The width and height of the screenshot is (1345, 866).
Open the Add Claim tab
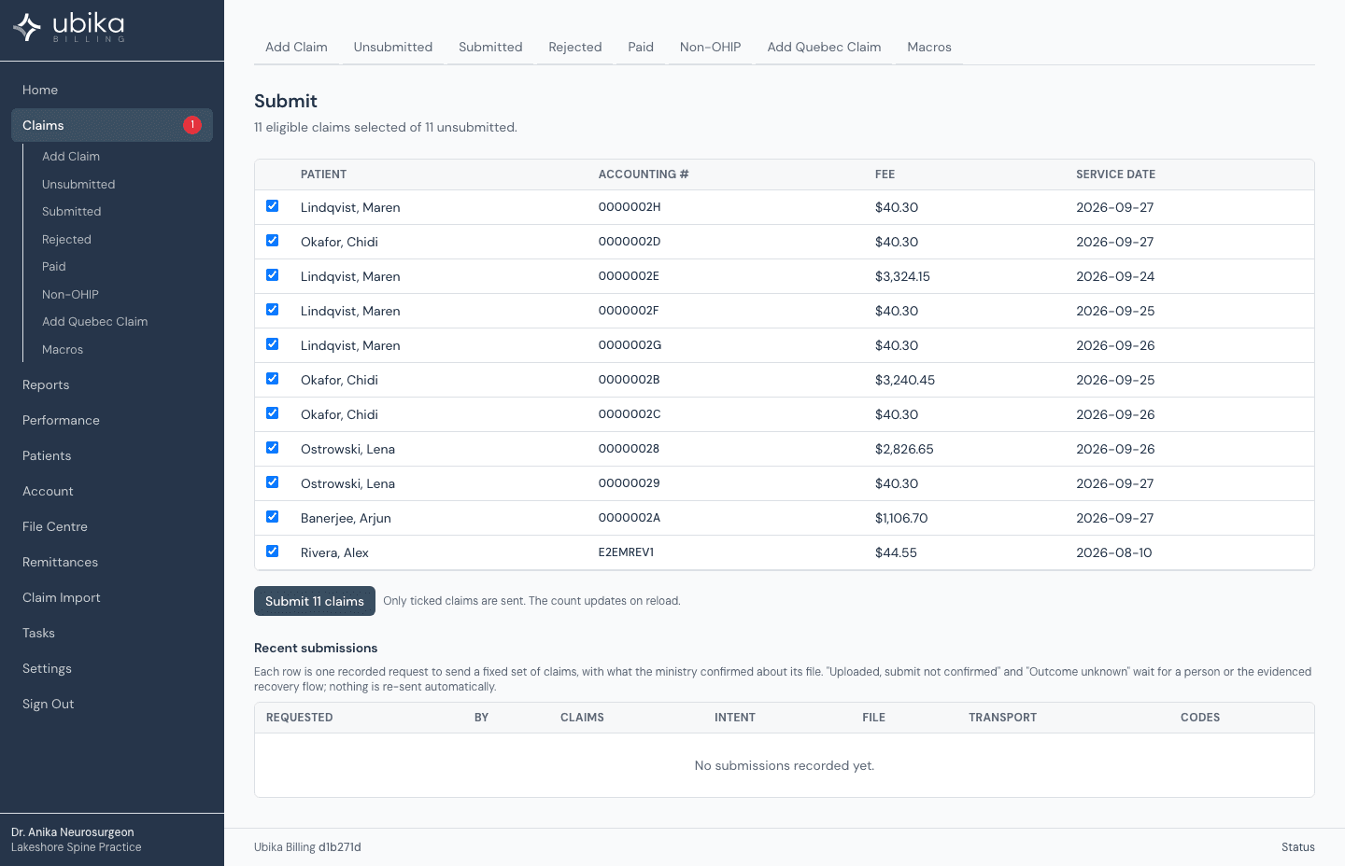(x=296, y=47)
